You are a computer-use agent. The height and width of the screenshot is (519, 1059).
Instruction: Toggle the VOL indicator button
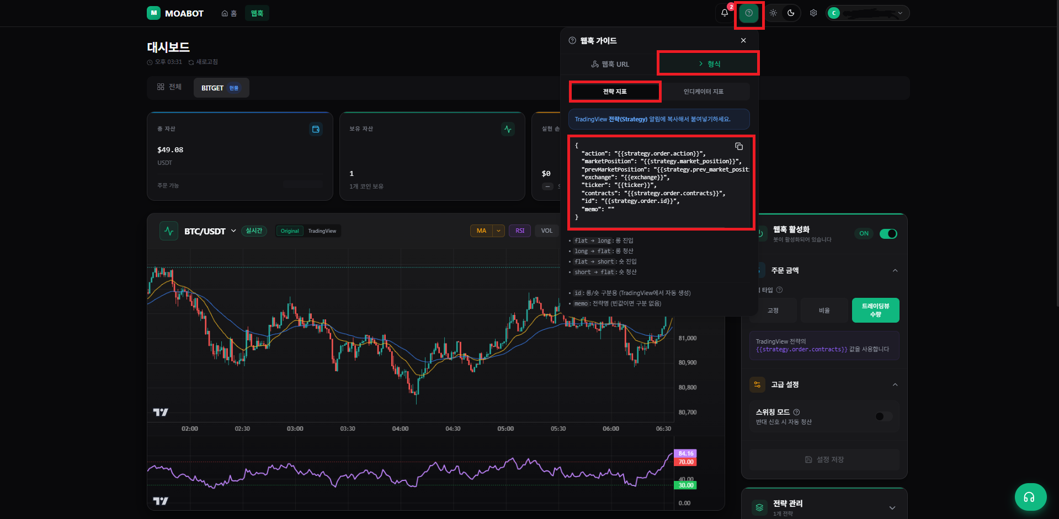(547, 231)
